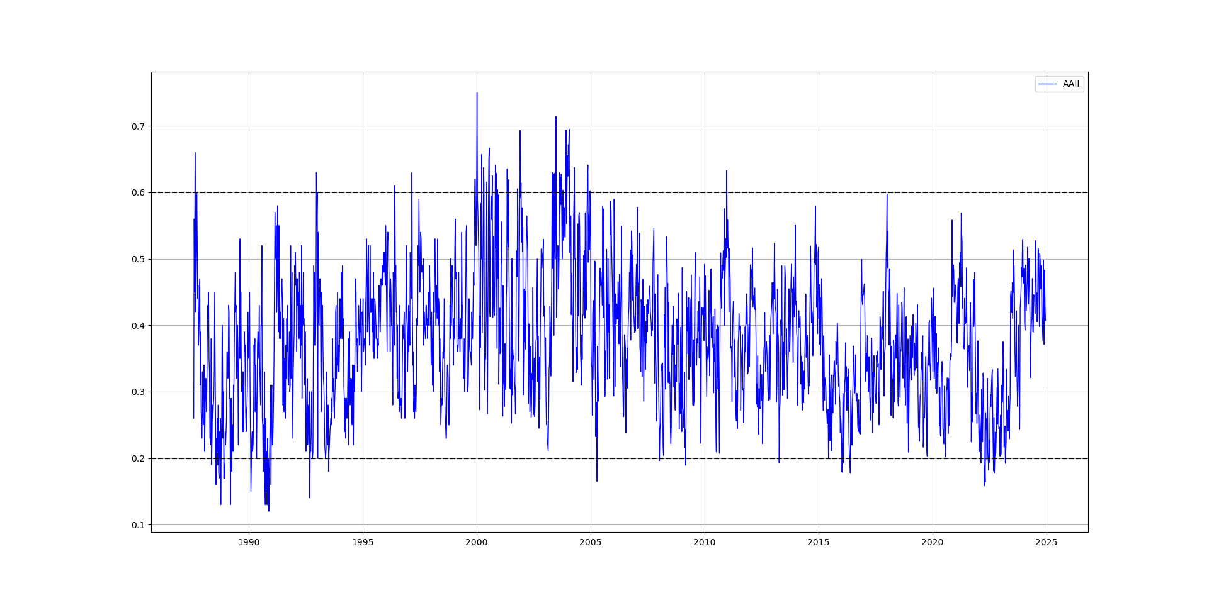The width and height of the screenshot is (1209, 598).
Task: Click the 0.3 y-axis label
Action: pyautogui.click(x=138, y=392)
